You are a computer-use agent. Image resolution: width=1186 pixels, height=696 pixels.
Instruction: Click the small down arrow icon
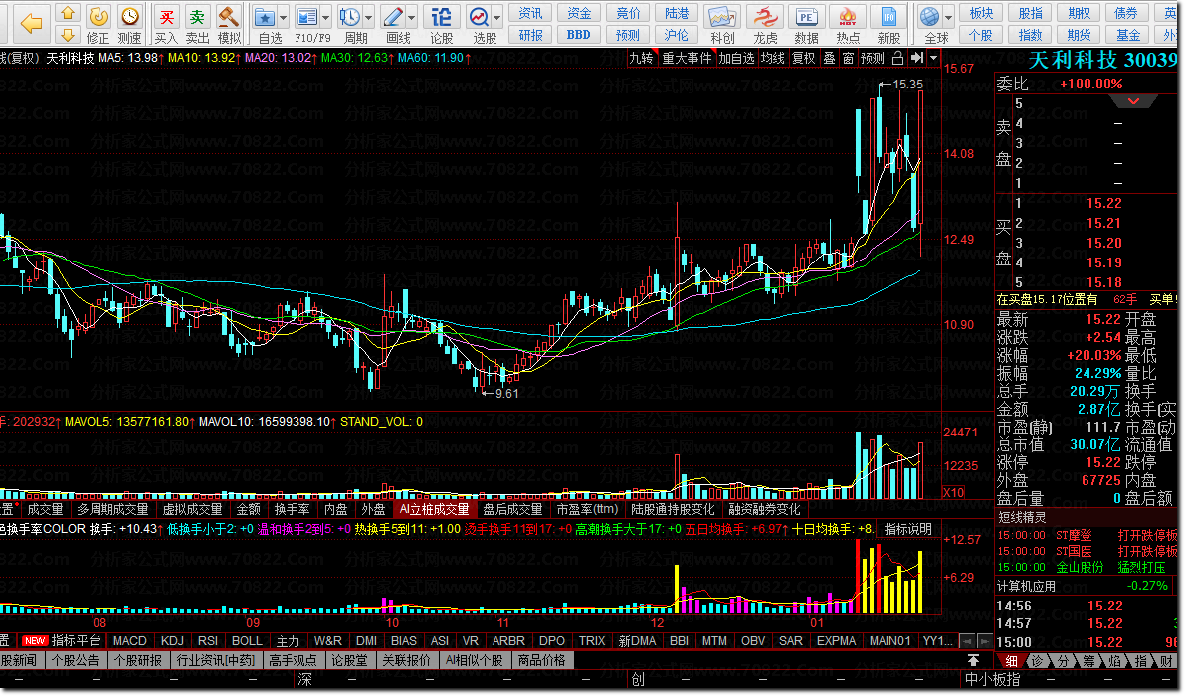(x=68, y=34)
